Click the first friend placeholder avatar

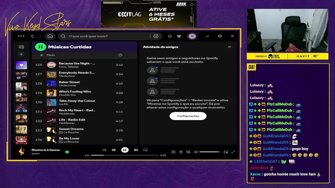click(x=152, y=70)
